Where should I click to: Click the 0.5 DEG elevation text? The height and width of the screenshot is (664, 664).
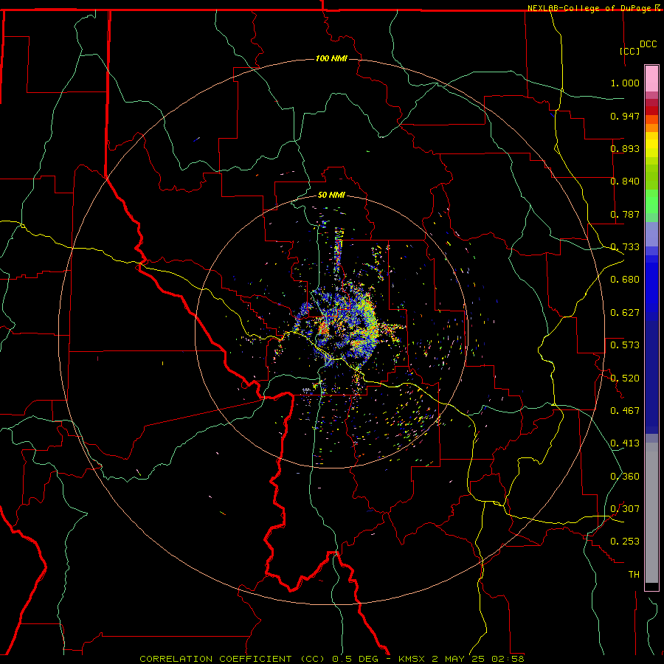click(x=355, y=659)
